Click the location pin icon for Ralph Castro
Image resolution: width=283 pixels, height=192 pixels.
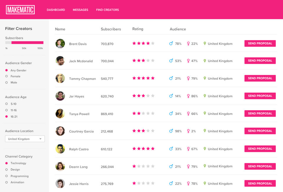[205, 149]
